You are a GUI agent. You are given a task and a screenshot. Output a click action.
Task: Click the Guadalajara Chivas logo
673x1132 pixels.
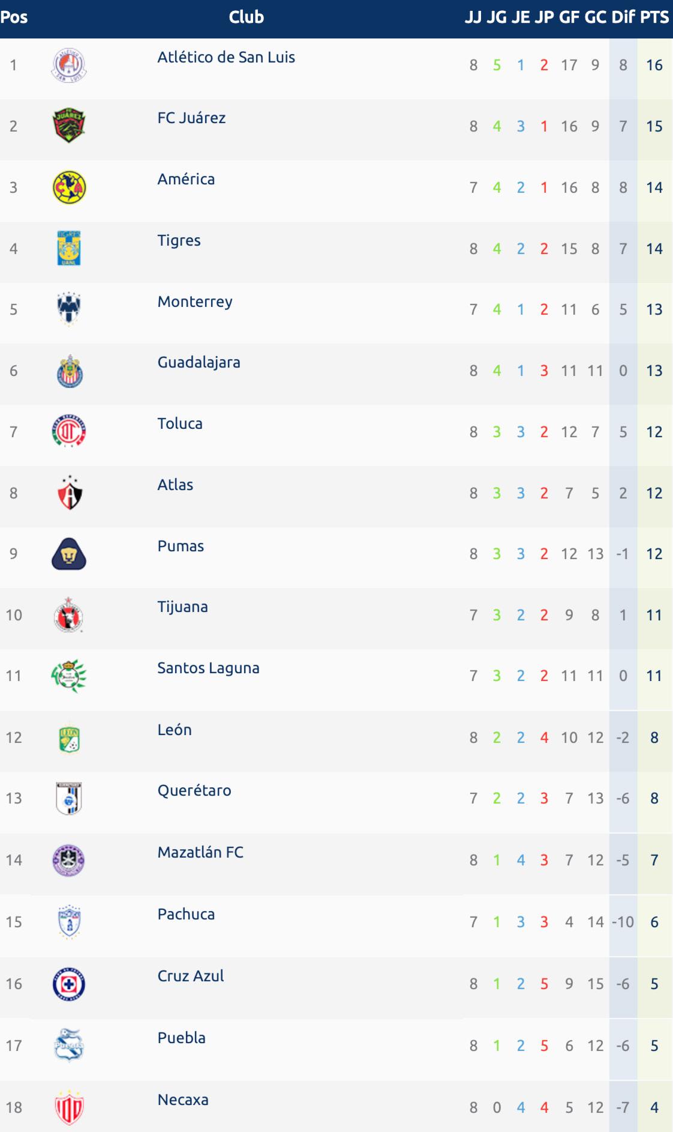pyautogui.click(x=69, y=371)
